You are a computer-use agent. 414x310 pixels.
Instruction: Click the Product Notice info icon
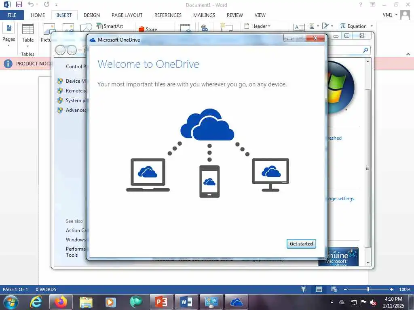[8, 63]
